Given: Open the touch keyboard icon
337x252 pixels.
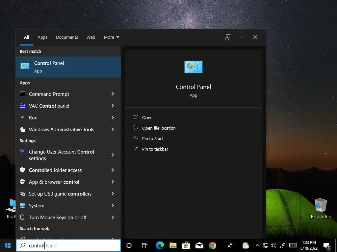Looking at the screenshot, I should click(293, 245).
